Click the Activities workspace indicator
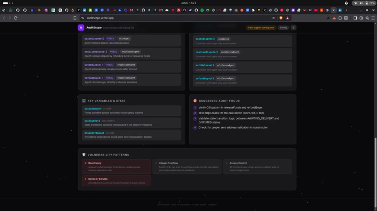 point(7,3)
